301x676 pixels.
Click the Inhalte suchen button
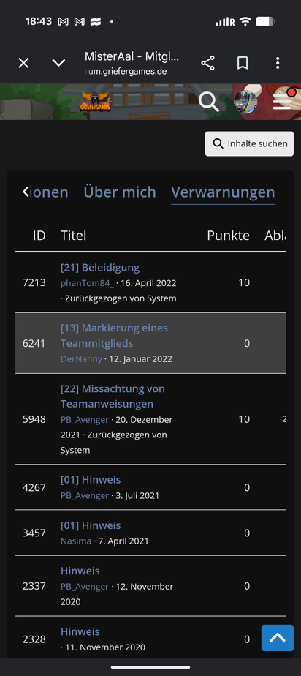[249, 143]
